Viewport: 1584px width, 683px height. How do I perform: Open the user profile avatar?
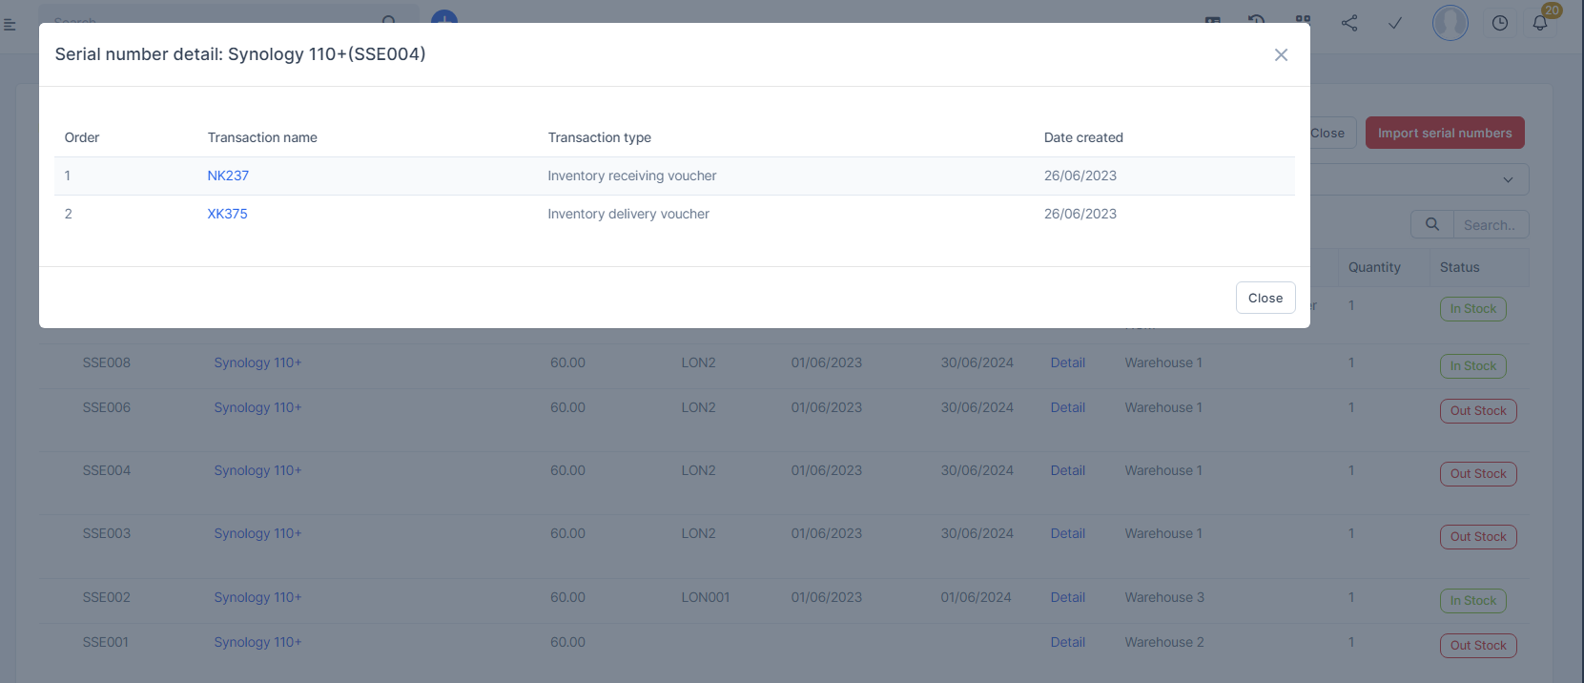(1450, 23)
